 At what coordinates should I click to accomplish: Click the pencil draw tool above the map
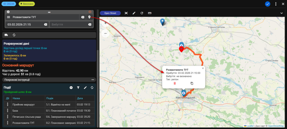[134, 13]
